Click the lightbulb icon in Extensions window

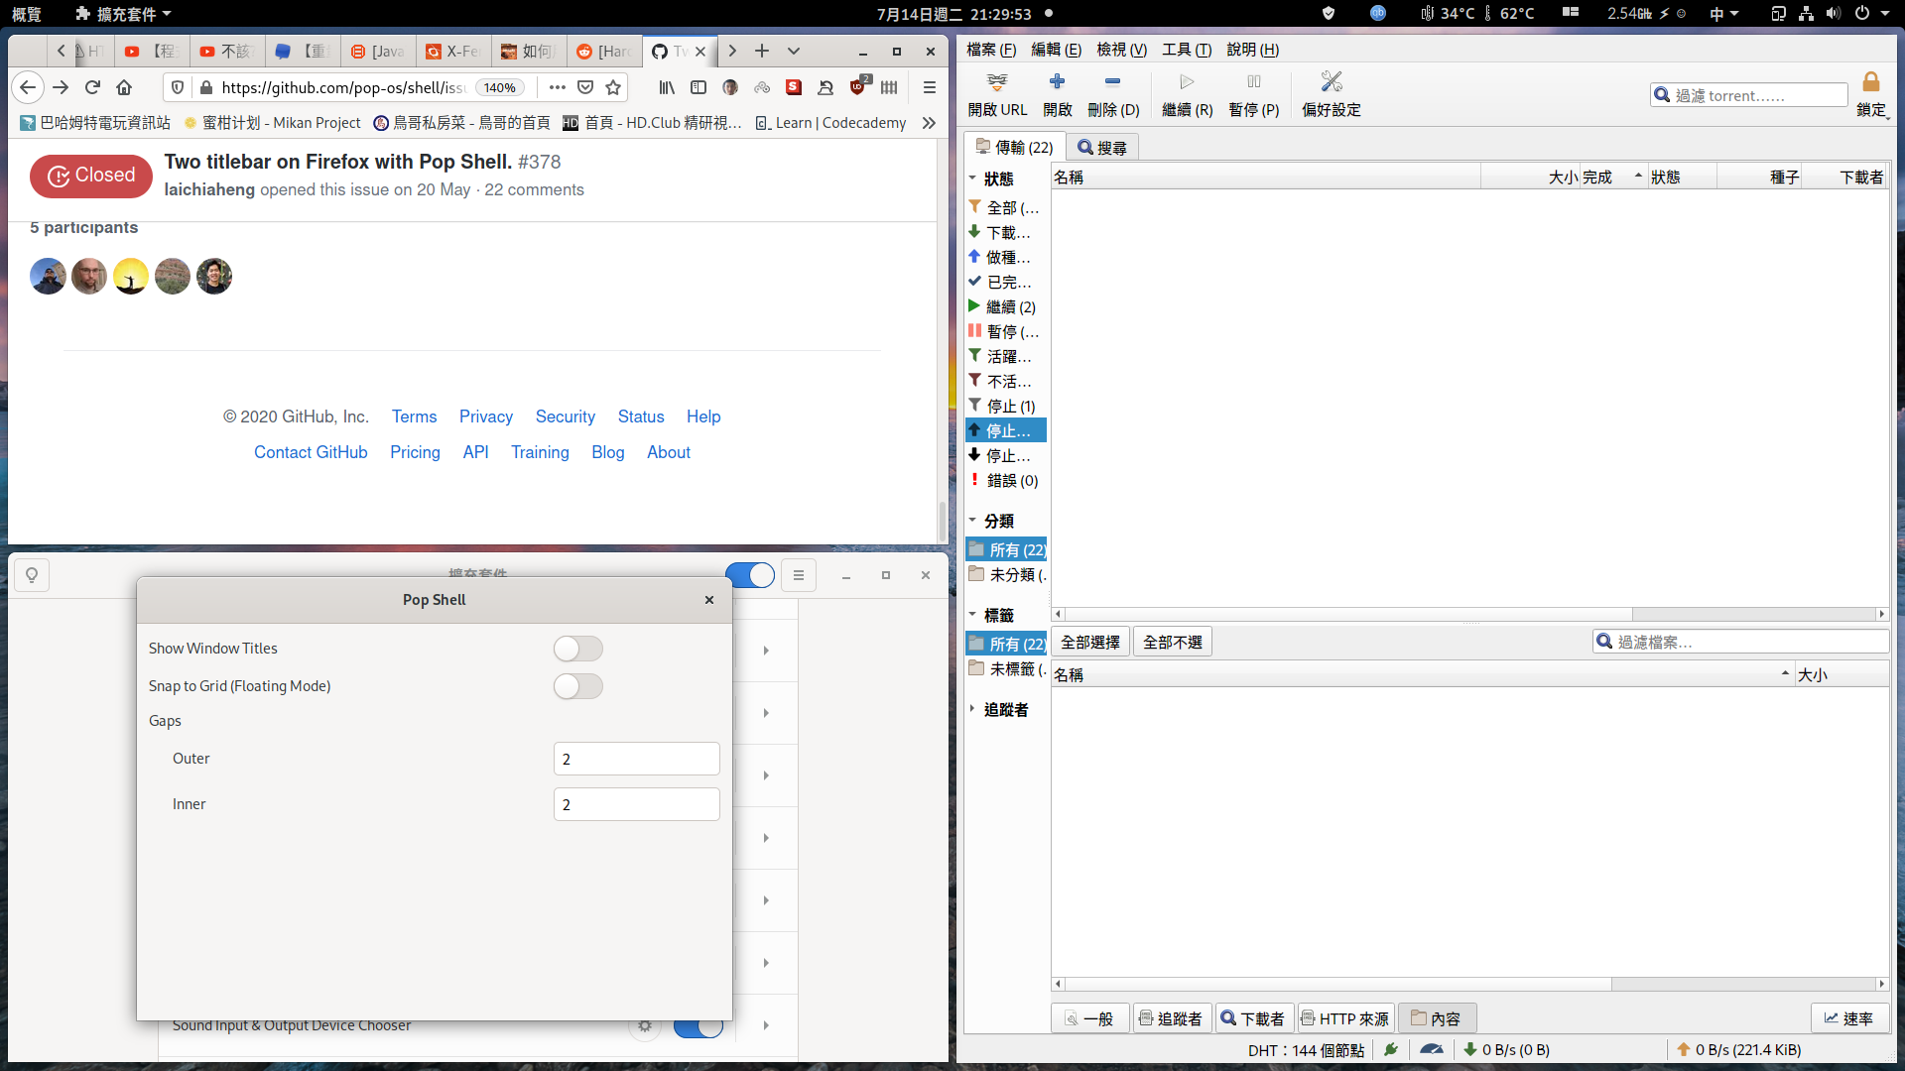[x=32, y=575]
